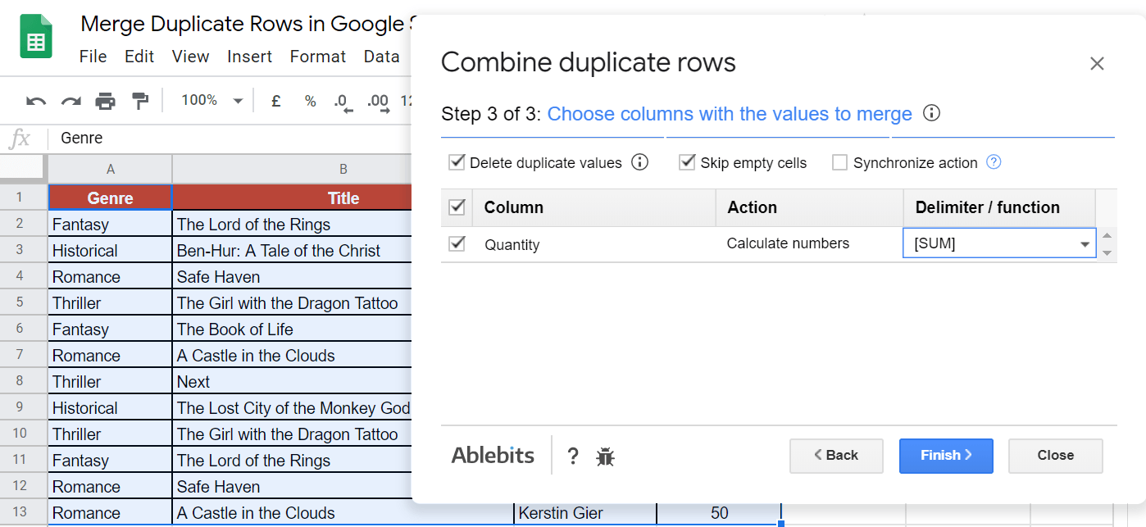
Task: Apply currency format with the £ icon
Action: [x=275, y=101]
